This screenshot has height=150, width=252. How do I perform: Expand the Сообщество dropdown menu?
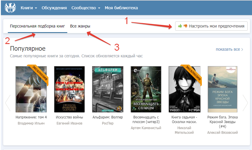[x=86, y=8]
